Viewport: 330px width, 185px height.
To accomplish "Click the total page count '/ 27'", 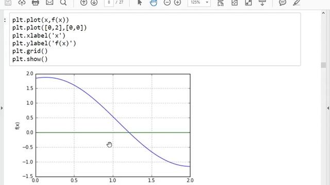I will coord(120,3).
